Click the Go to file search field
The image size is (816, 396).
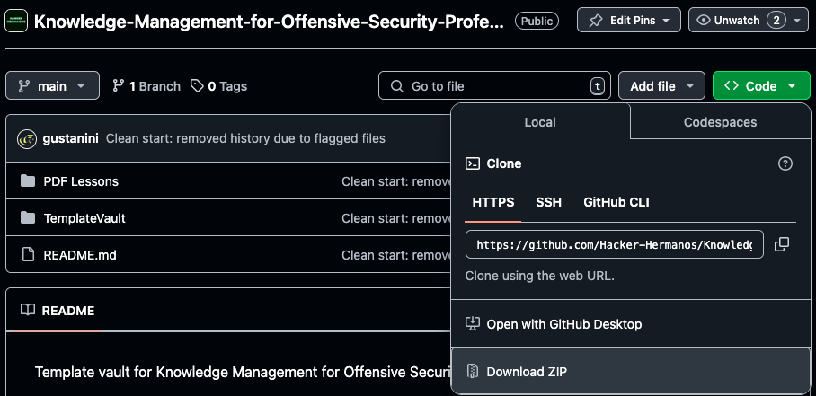pyautogui.click(x=494, y=85)
